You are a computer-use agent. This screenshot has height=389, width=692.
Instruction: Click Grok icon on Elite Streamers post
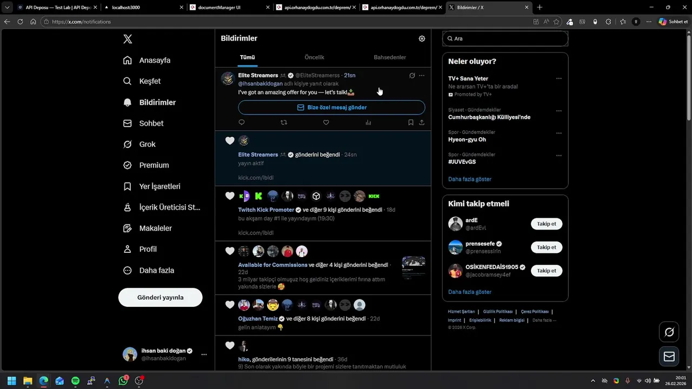pyautogui.click(x=412, y=76)
